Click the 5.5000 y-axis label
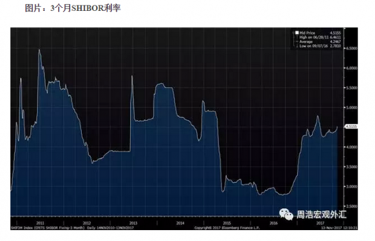375x241 pixels. (x=352, y=88)
